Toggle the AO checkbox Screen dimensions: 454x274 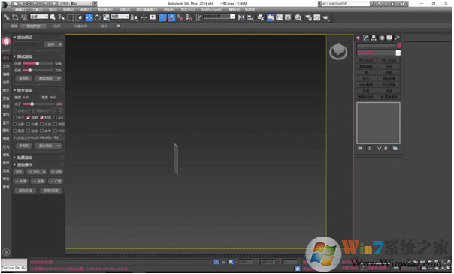tap(56, 117)
